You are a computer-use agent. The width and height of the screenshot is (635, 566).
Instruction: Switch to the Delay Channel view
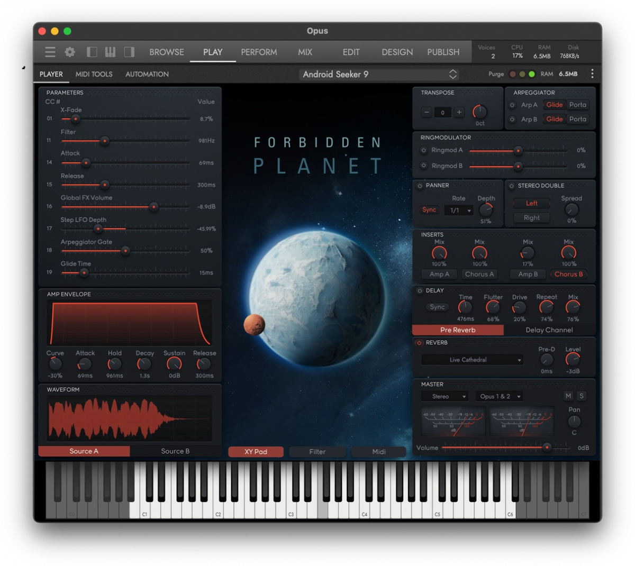click(x=549, y=330)
